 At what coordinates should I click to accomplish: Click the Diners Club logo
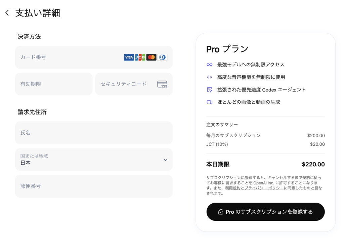tap(163, 57)
